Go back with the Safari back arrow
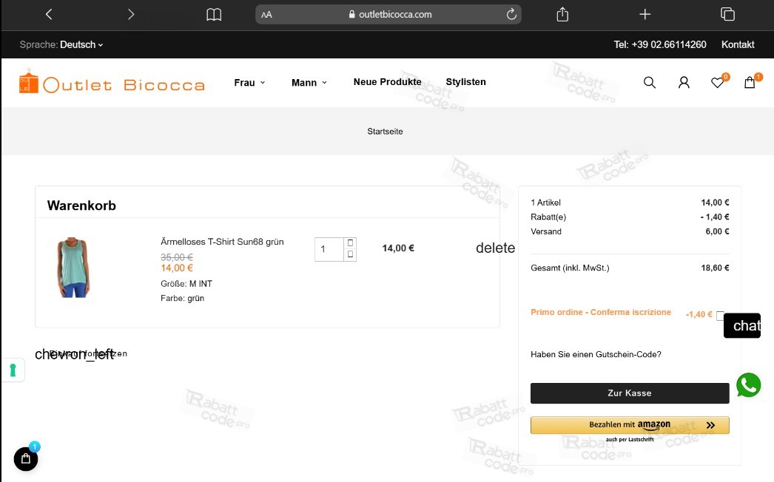Viewport: 774px width, 482px height. 48,14
